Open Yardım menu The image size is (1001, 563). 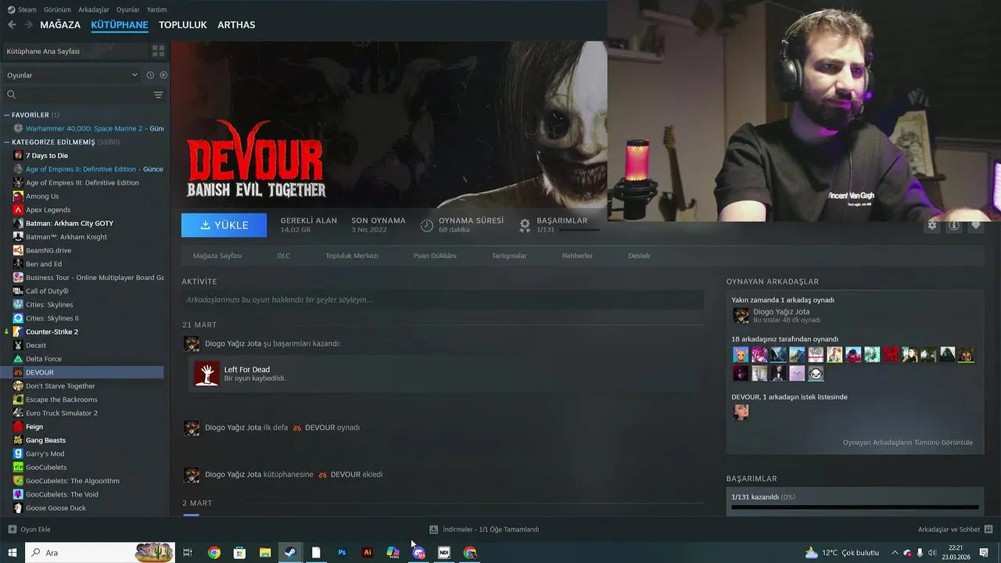(156, 9)
